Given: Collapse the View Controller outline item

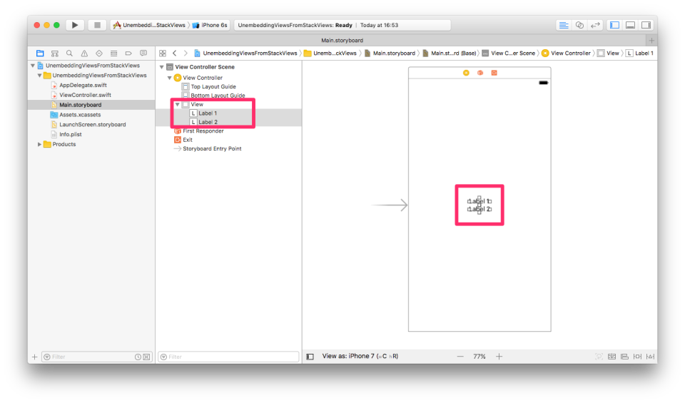Looking at the screenshot, I should pos(170,78).
